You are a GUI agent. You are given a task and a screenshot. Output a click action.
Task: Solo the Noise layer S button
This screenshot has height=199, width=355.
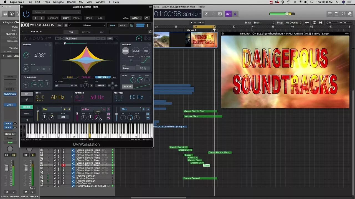point(43,97)
